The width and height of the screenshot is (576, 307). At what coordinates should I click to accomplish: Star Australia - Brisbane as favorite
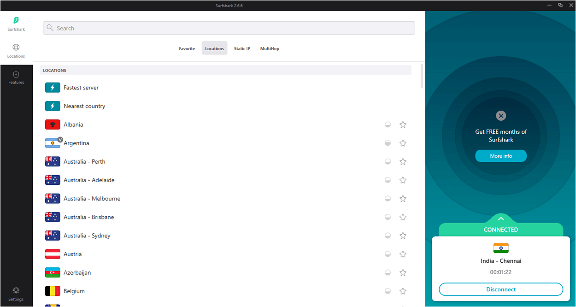pyautogui.click(x=403, y=217)
